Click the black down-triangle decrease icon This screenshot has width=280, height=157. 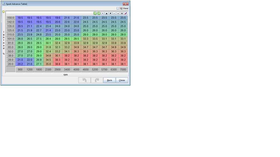[110, 13]
